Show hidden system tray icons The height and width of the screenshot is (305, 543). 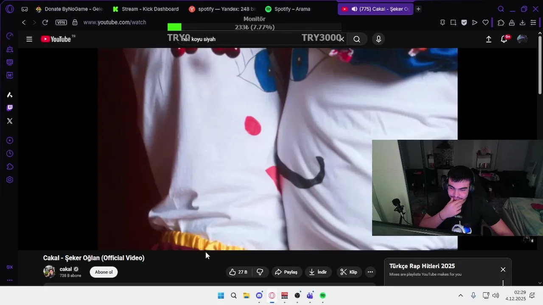pyautogui.click(x=461, y=296)
